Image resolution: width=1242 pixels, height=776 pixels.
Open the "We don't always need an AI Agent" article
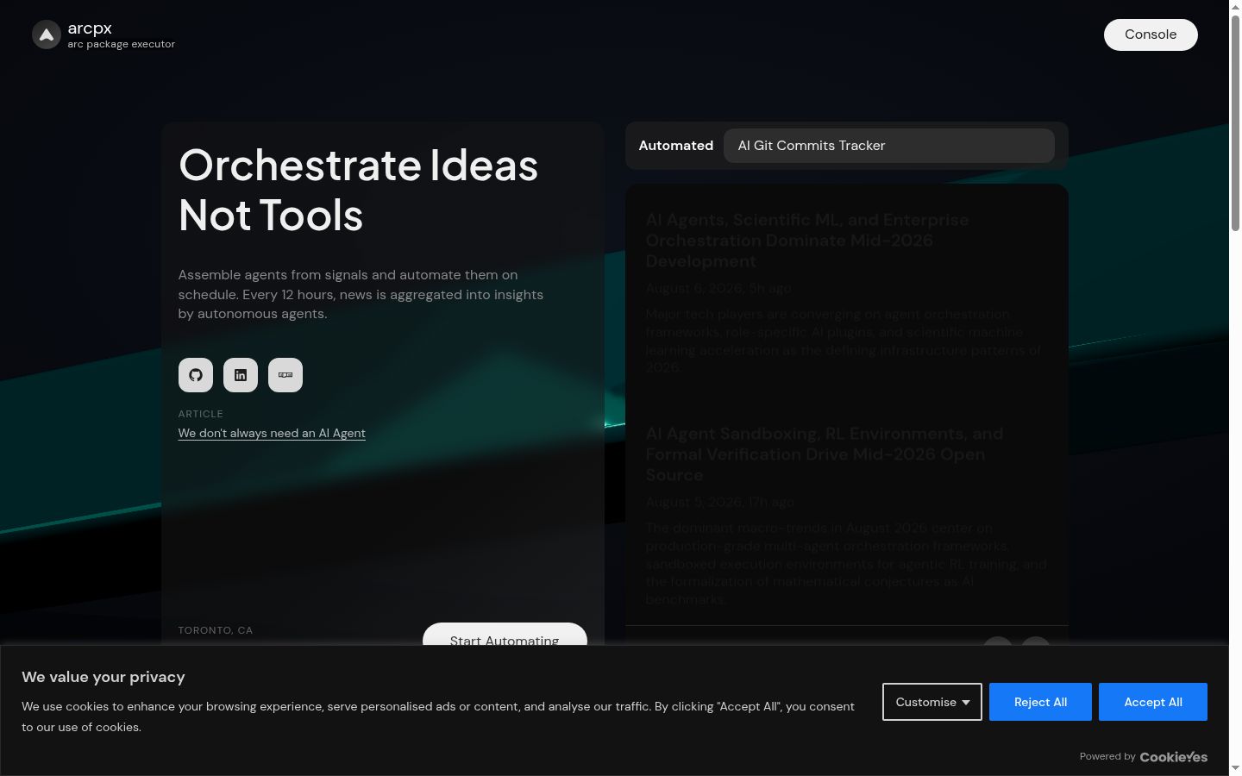[272, 433]
